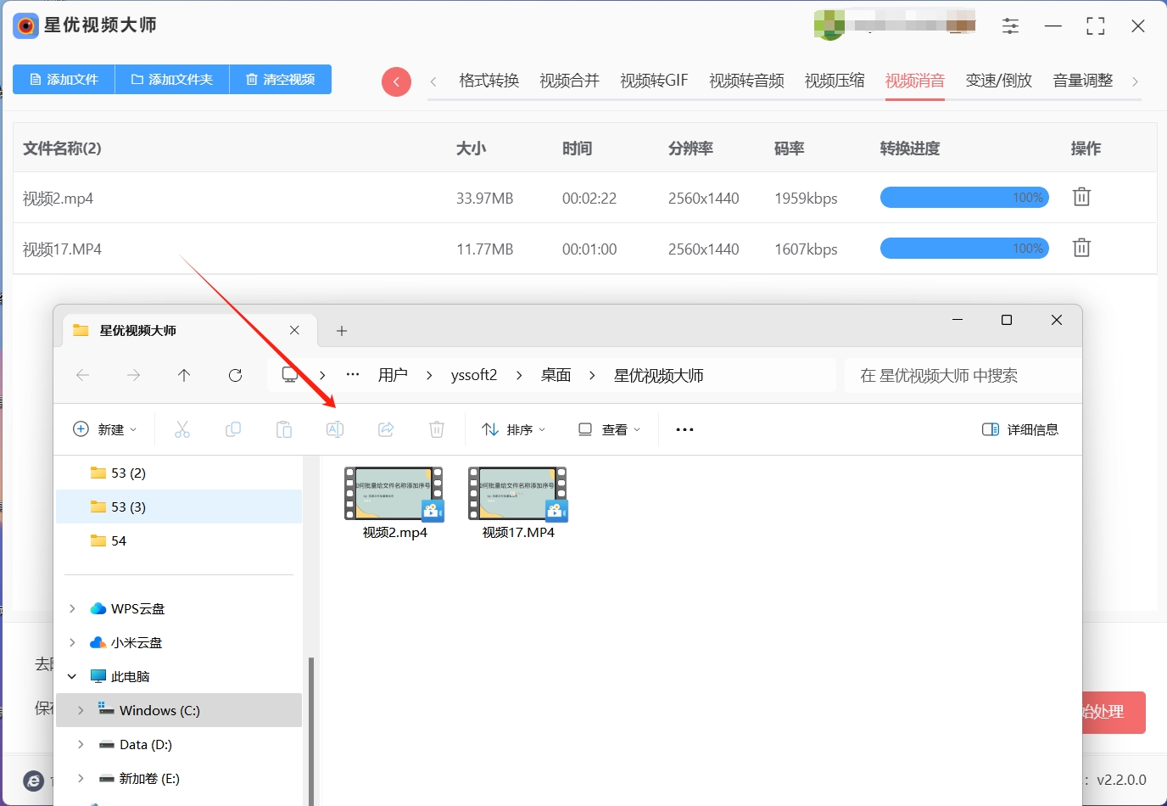The image size is (1167, 806).
Task: Select the 53 (2) folder in tree
Action: pyautogui.click(x=179, y=473)
